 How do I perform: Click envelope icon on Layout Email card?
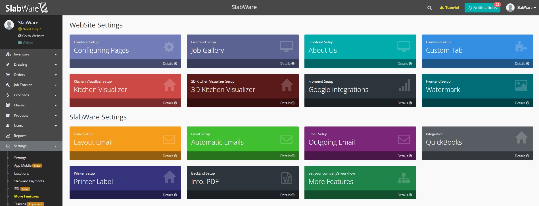coord(169,139)
